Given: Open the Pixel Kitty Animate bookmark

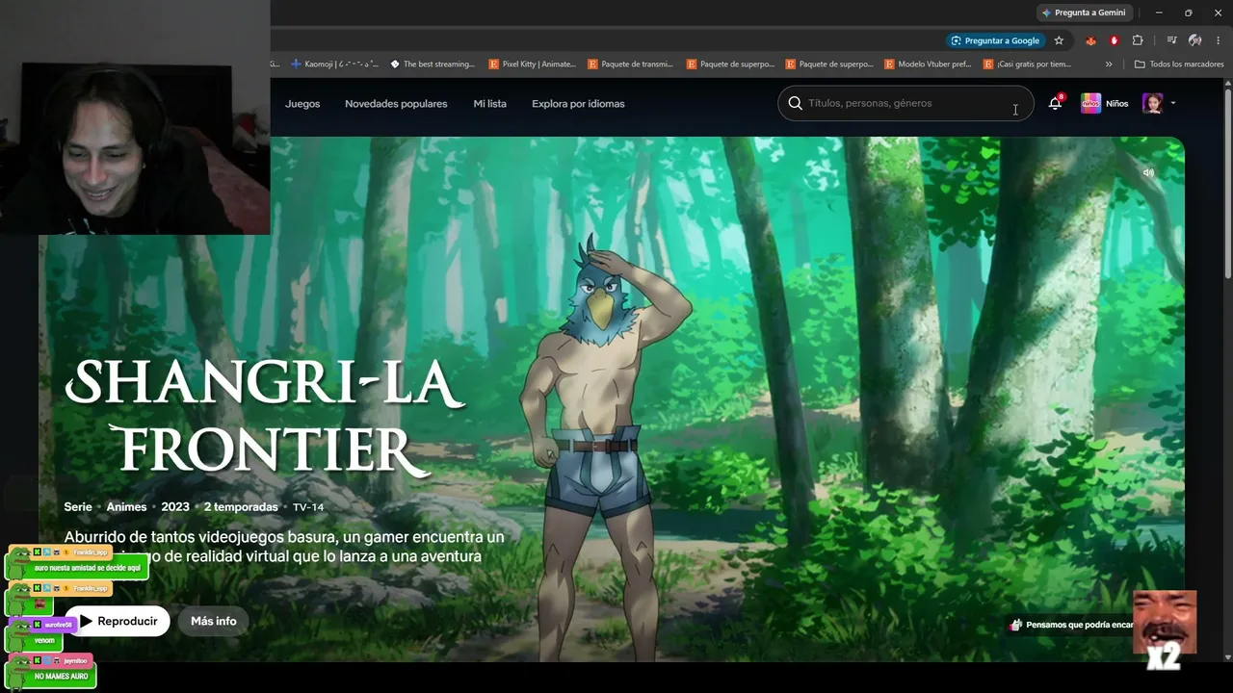Looking at the screenshot, I should pos(533,64).
